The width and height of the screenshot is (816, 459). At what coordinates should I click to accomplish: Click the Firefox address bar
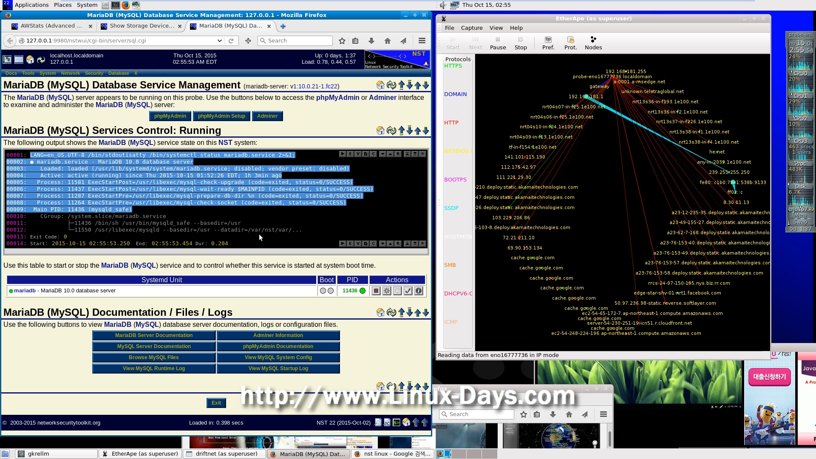click(121, 41)
